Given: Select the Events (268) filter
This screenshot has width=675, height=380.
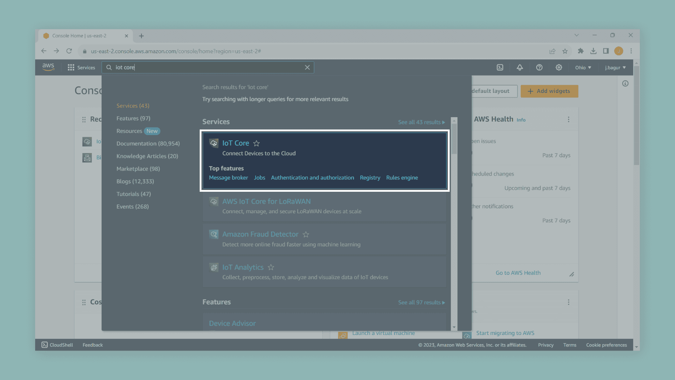Looking at the screenshot, I should (133, 207).
